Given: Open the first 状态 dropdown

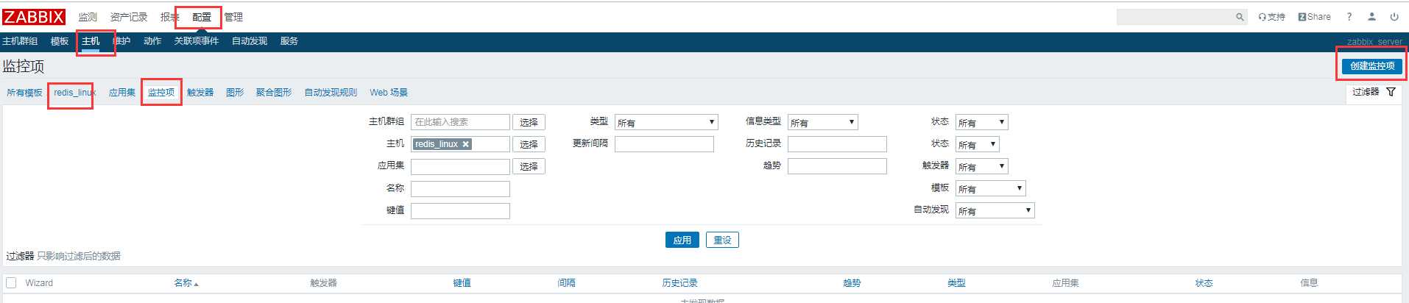Looking at the screenshot, I should pos(981,122).
